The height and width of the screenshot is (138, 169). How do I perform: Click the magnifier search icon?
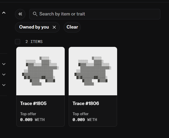tap(35, 14)
